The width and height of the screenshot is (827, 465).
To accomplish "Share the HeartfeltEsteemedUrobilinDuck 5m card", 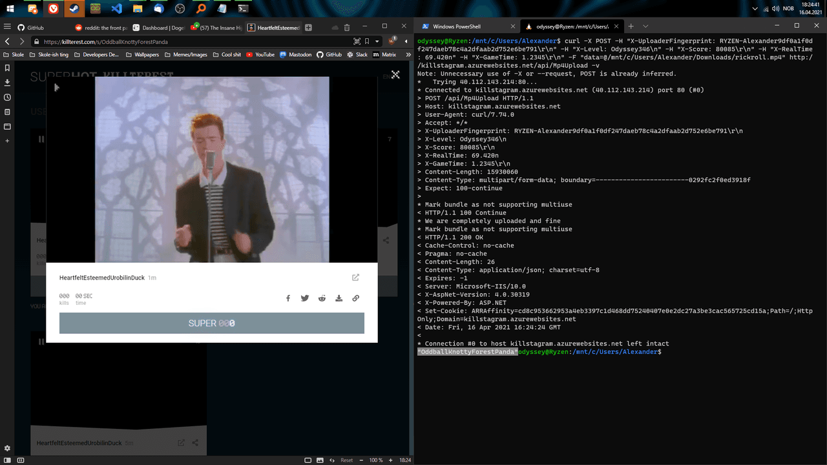I will [x=195, y=443].
